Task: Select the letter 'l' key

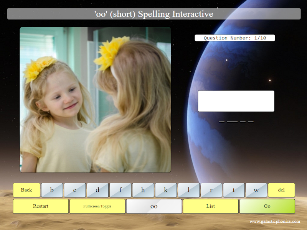Action: [188, 190]
